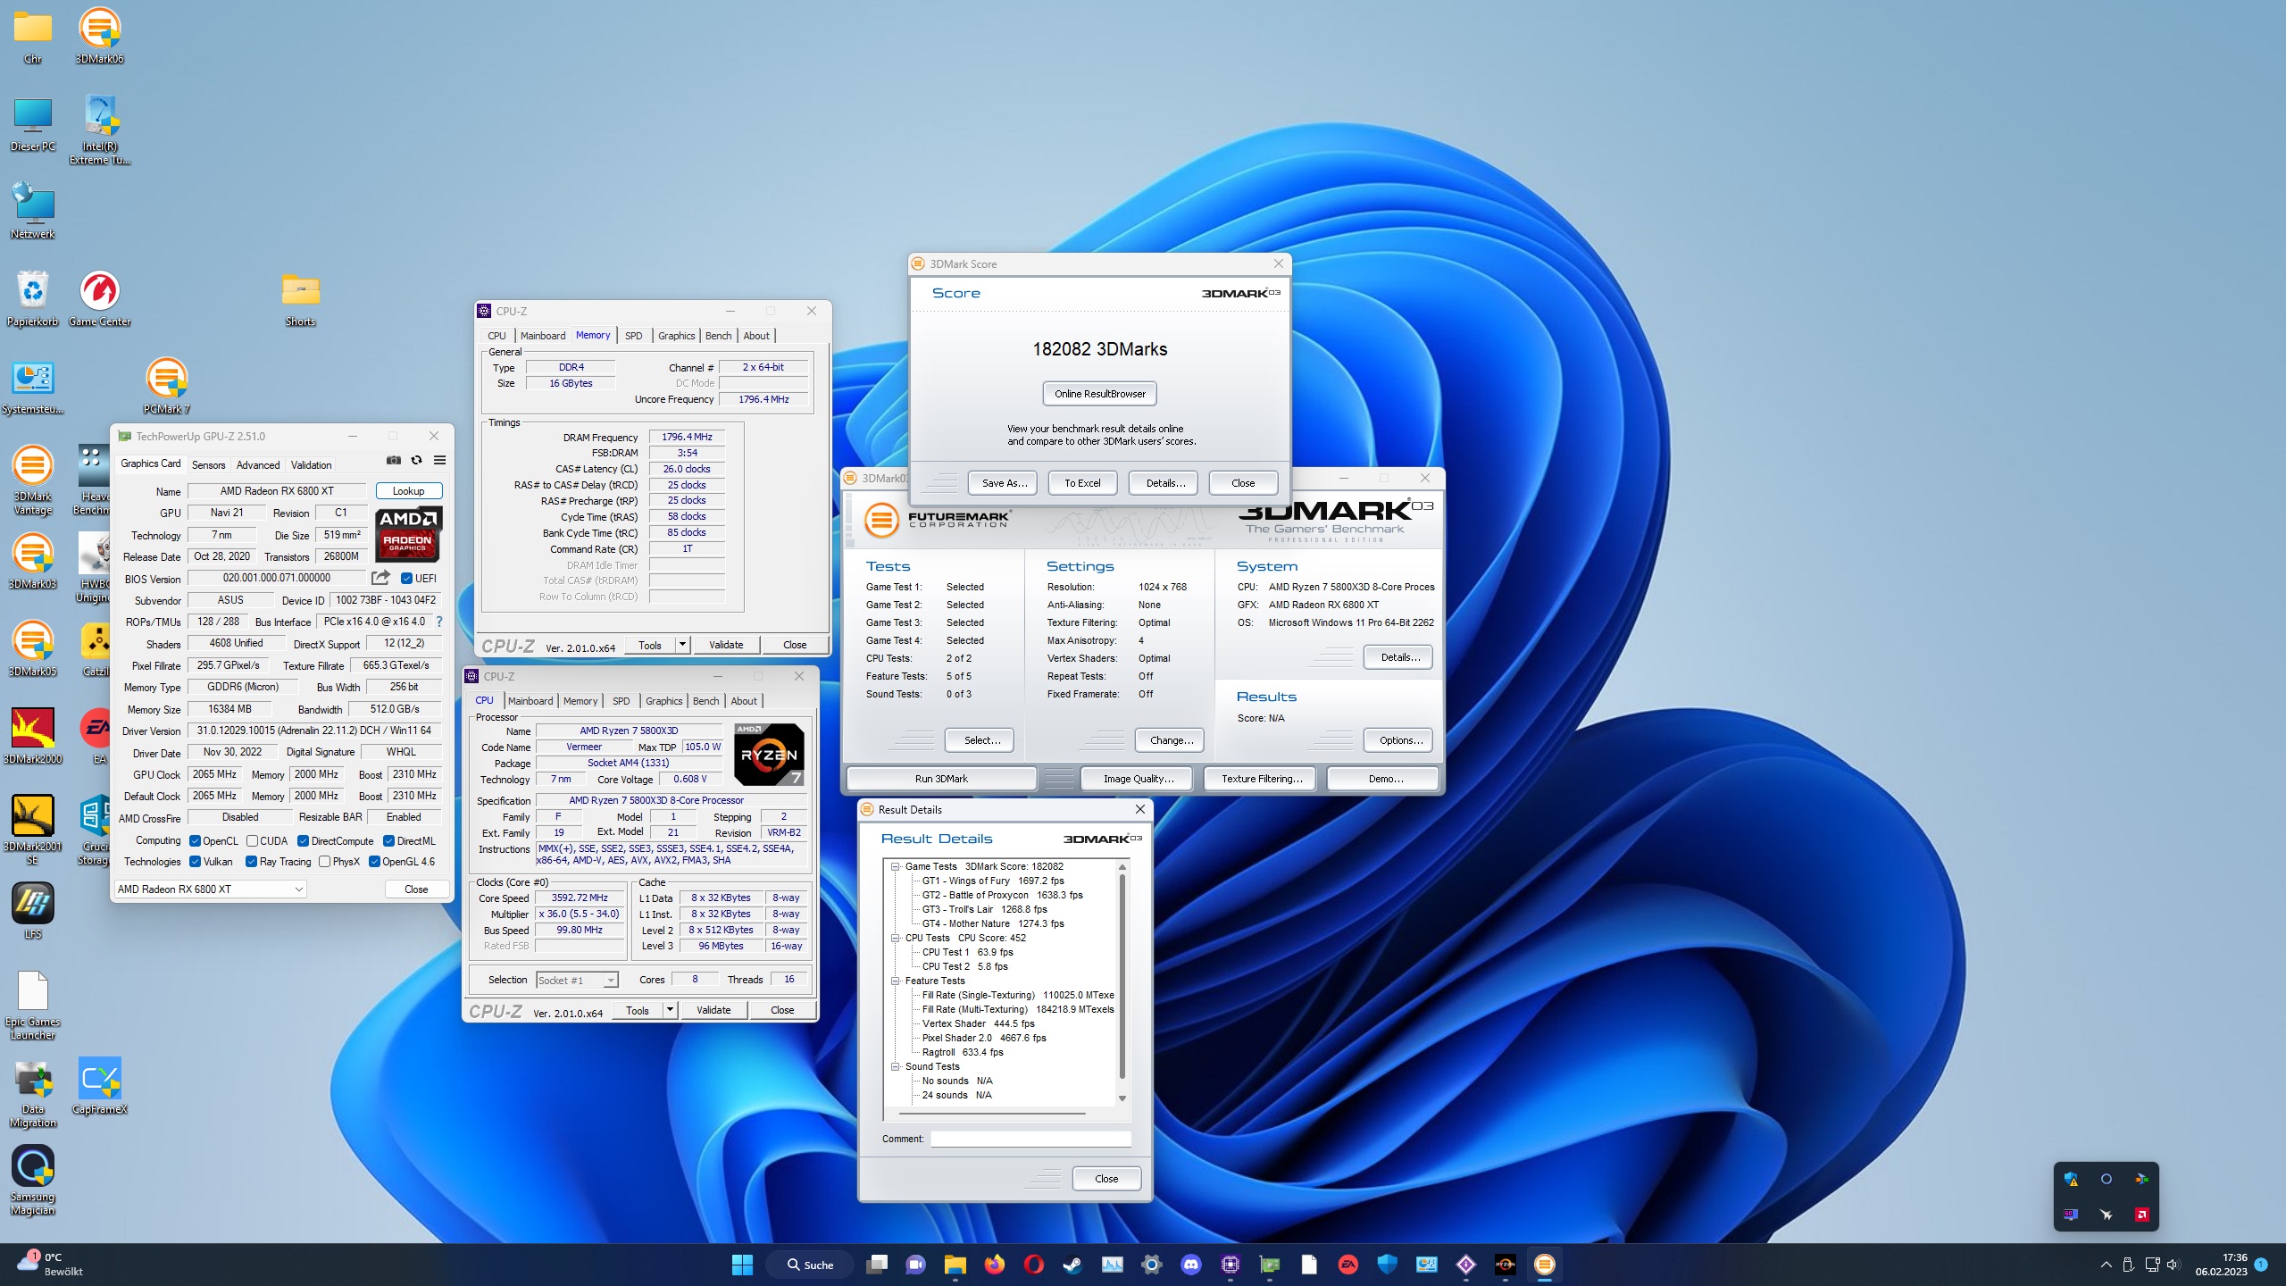Open Tools dropdown arrow in CPU tab CPU-Z window
The image size is (2286, 1286).
click(670, 1009)
